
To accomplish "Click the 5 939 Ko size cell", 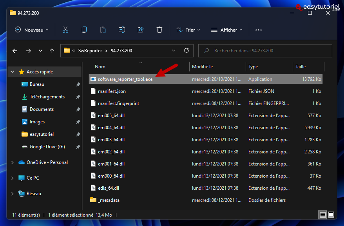I will coord(313,128).
